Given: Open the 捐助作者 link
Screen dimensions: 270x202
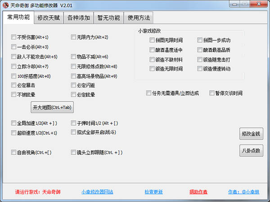Looking at the screenshot, I should 198,192.
